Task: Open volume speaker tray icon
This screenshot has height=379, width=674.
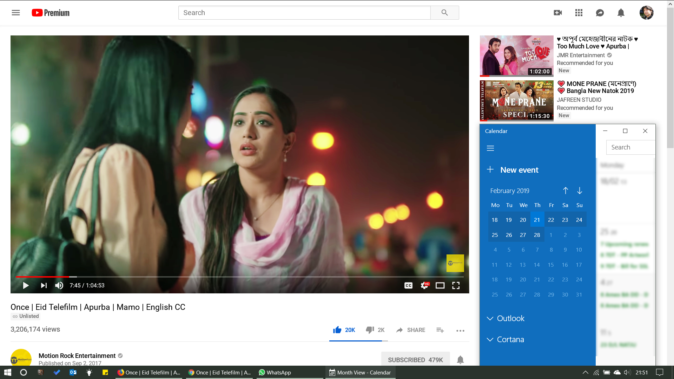Action: [627, 372]
